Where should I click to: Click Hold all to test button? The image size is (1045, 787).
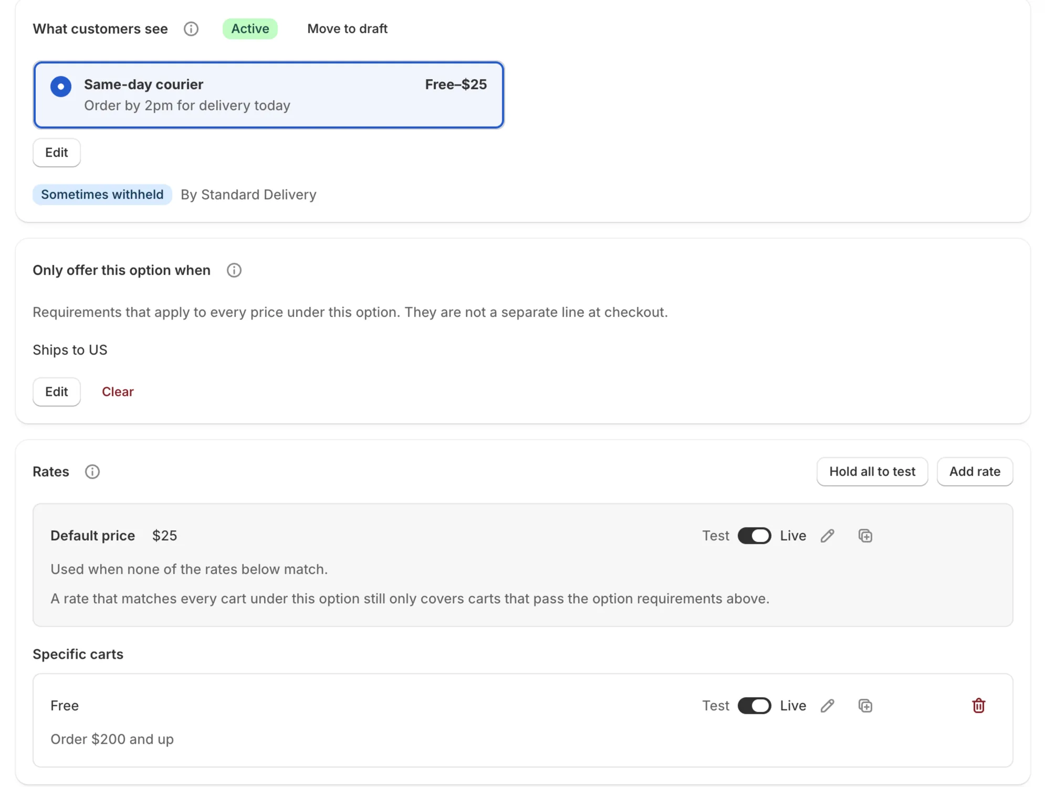pyautogui.click(x=872, y=472)
